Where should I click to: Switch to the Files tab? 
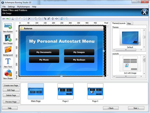129,23
